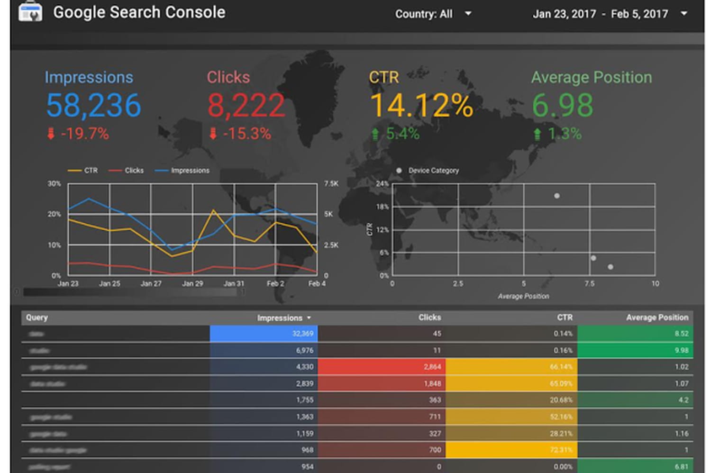This screenshot has width=711, height=473.
Task: Select the rightmost scatter plot point
Action: [611, 267]
